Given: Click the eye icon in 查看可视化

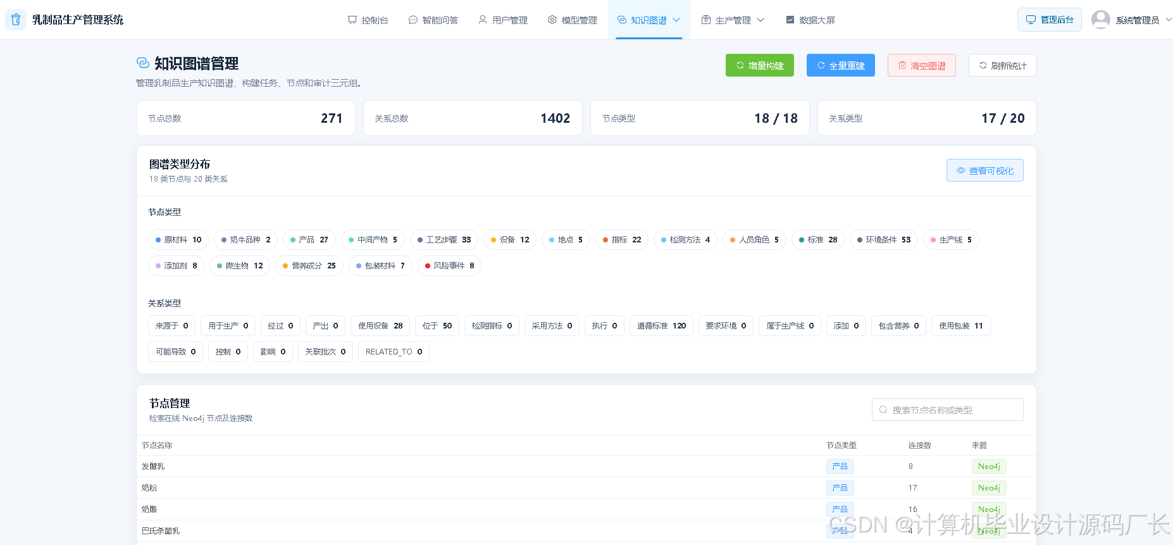Looking at the screenshot, I should pyautogui.click(x=961, y=170).
